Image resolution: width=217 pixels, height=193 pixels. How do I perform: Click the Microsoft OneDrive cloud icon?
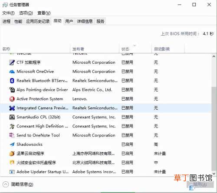[x=12, y=72]
